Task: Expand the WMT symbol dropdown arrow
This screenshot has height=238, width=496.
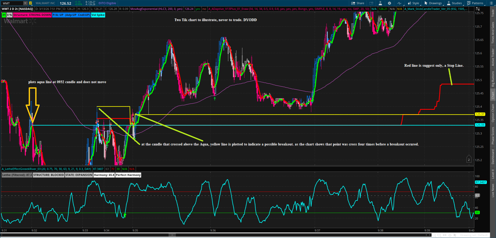Action: [x=25, y=3]
